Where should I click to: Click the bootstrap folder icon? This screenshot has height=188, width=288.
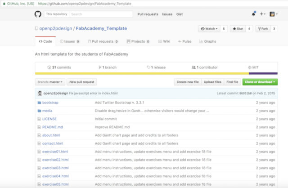point(39,103)
